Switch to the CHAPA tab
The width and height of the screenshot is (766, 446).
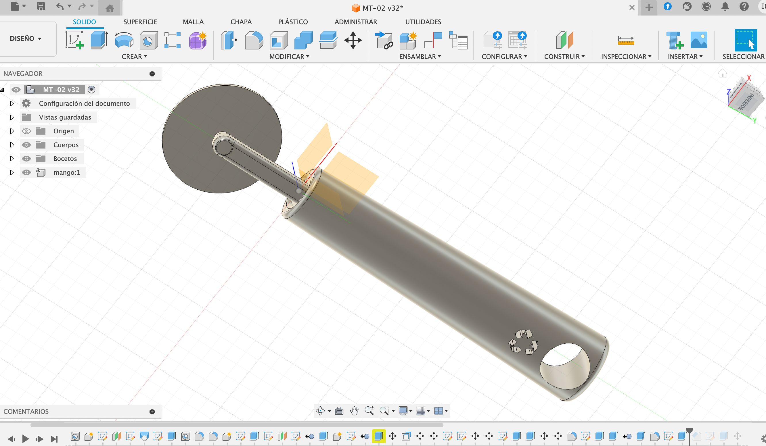(241, 22)
